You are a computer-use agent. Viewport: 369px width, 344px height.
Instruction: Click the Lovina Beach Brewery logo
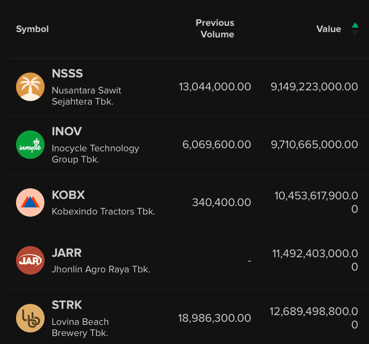pyautogui.click(x=30, y=318)
